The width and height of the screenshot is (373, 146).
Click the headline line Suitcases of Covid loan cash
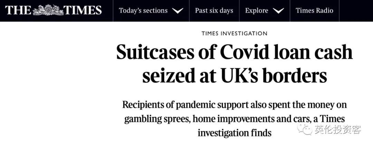coord(234,52)
